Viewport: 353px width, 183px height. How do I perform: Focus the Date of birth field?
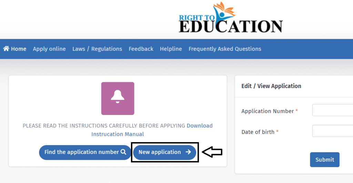[x=333, y=131]
